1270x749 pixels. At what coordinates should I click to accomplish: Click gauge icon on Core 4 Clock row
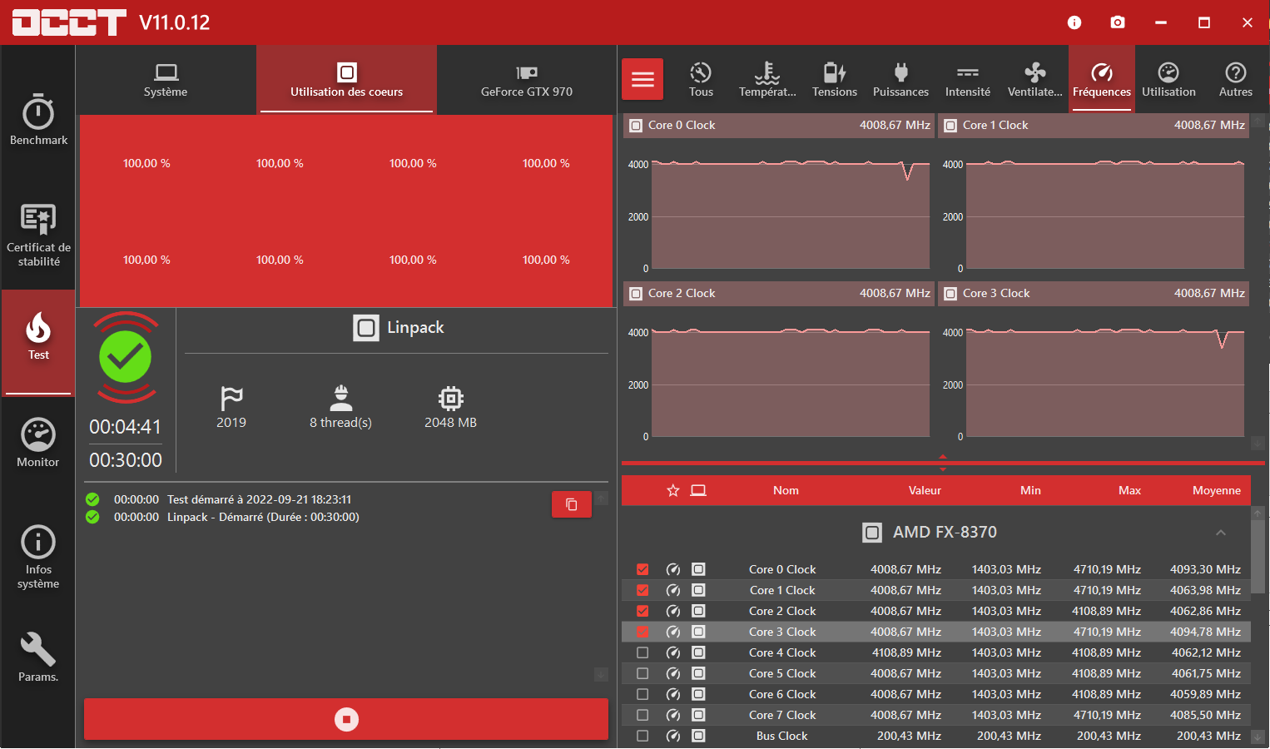673,652
